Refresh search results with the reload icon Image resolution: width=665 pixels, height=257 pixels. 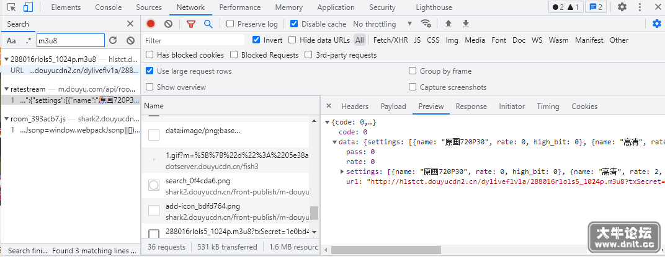point(113,40)
